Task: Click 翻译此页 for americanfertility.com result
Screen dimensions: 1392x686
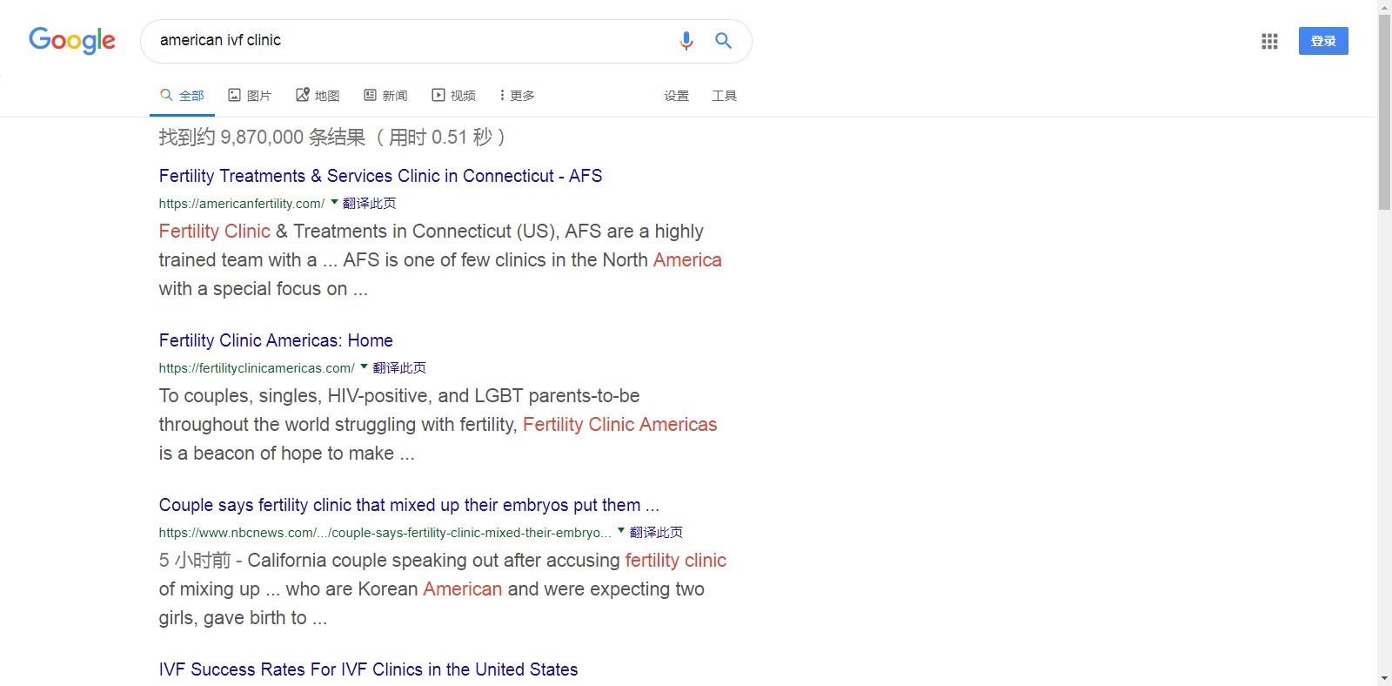Action: [370, 203]
